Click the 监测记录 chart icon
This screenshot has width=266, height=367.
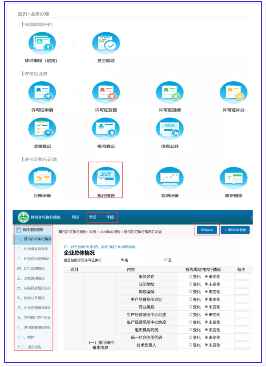pos(170,178)
